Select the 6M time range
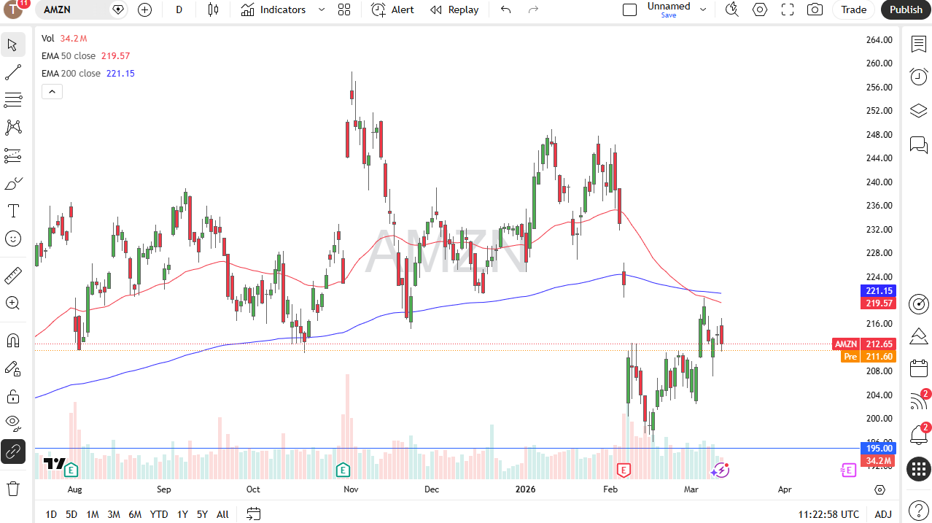This screenshot has height=523, width=932. (x=135, y=514)
